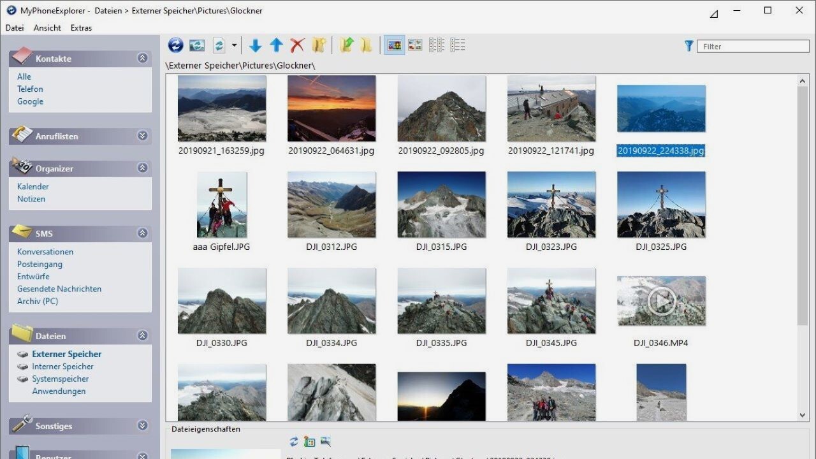
Task: Click refresh icon in Dateieigenschaften panel
Action: click(294, 441)
